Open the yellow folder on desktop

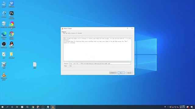(12, 55)
